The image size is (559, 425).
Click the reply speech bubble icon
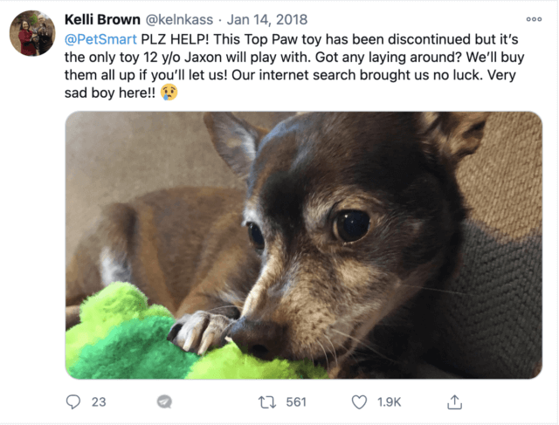(73, 401)
